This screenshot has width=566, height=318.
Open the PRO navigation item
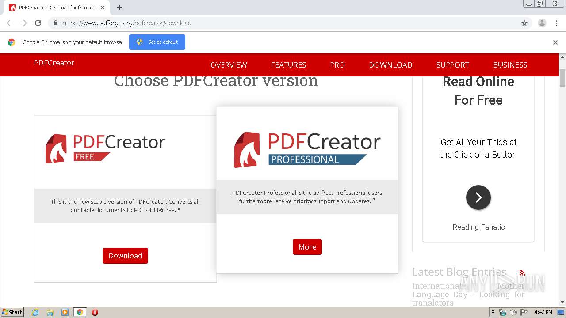337,65
